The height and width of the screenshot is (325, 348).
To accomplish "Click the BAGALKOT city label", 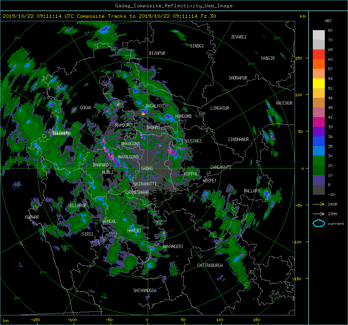I will click(x=155, y=106).
